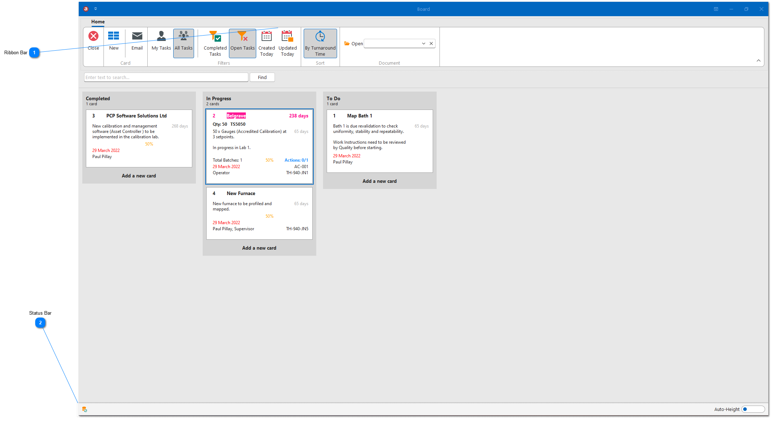Open the quick access toolbar dropdown
This screenshot has width=773, height=421.
(96, 9)
